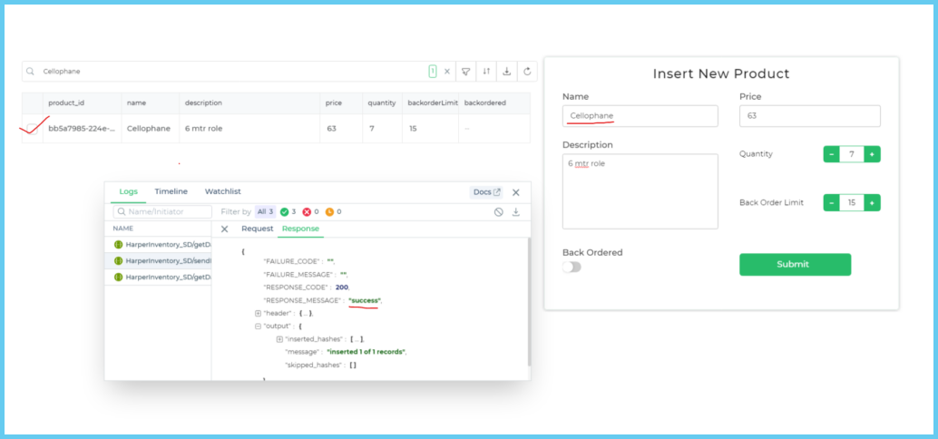Refresh the product table with the reload icon
Viewport: 938px width, 439px height.
[x=527, y=72]
